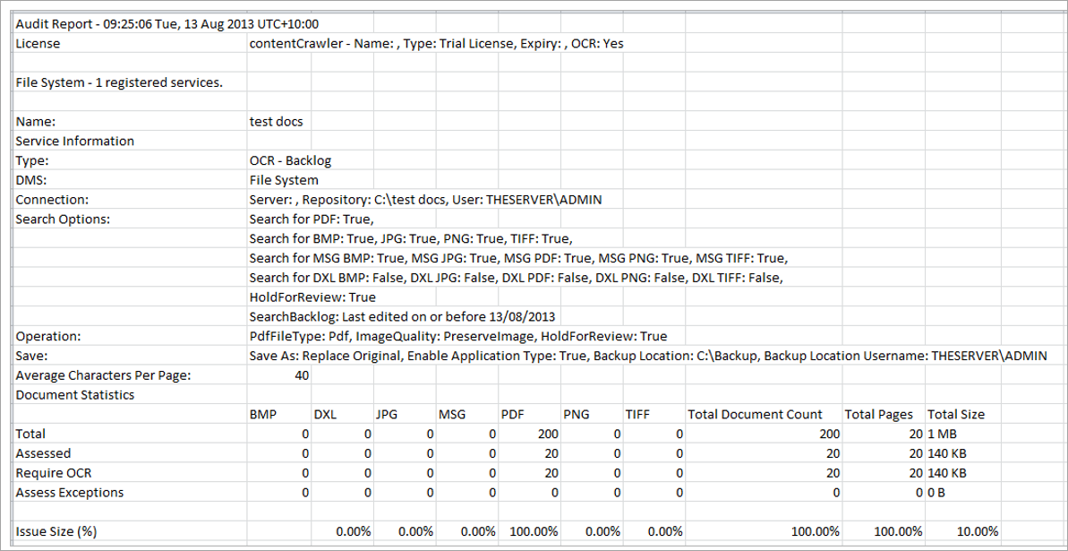1068x551 pixels.
Task: Click the 'Total Size' column header
Action: (955, 414)
